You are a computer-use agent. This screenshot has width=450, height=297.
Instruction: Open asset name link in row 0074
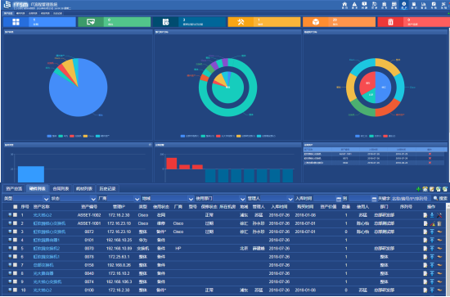click(x=47, y=281)
